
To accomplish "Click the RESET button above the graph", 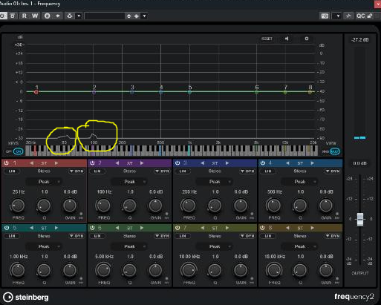I will (x=267, y=39).
